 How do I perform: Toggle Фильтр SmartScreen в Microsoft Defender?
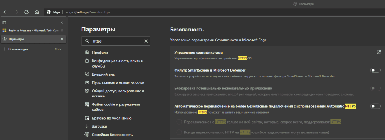(x=375, y=70)
